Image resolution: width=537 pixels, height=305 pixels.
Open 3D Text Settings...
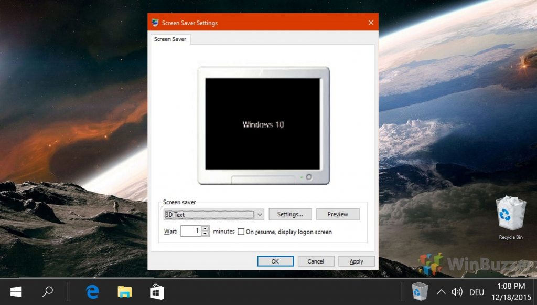pyautogui.click(x=290, y=214)
